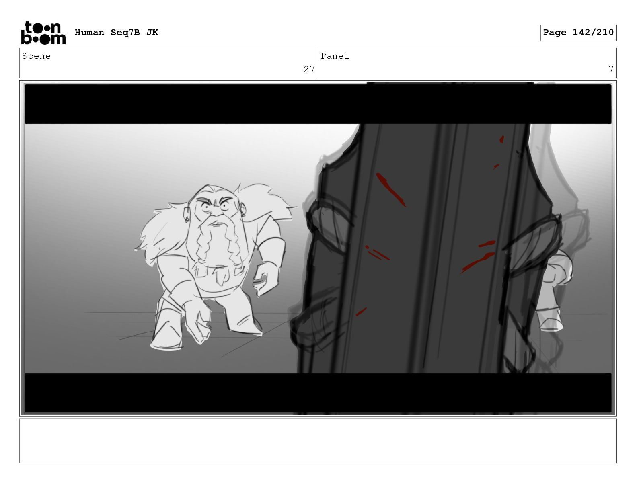Select the 'Human Seq7B JK' title text
637x492 pixels.
point(116,33)
